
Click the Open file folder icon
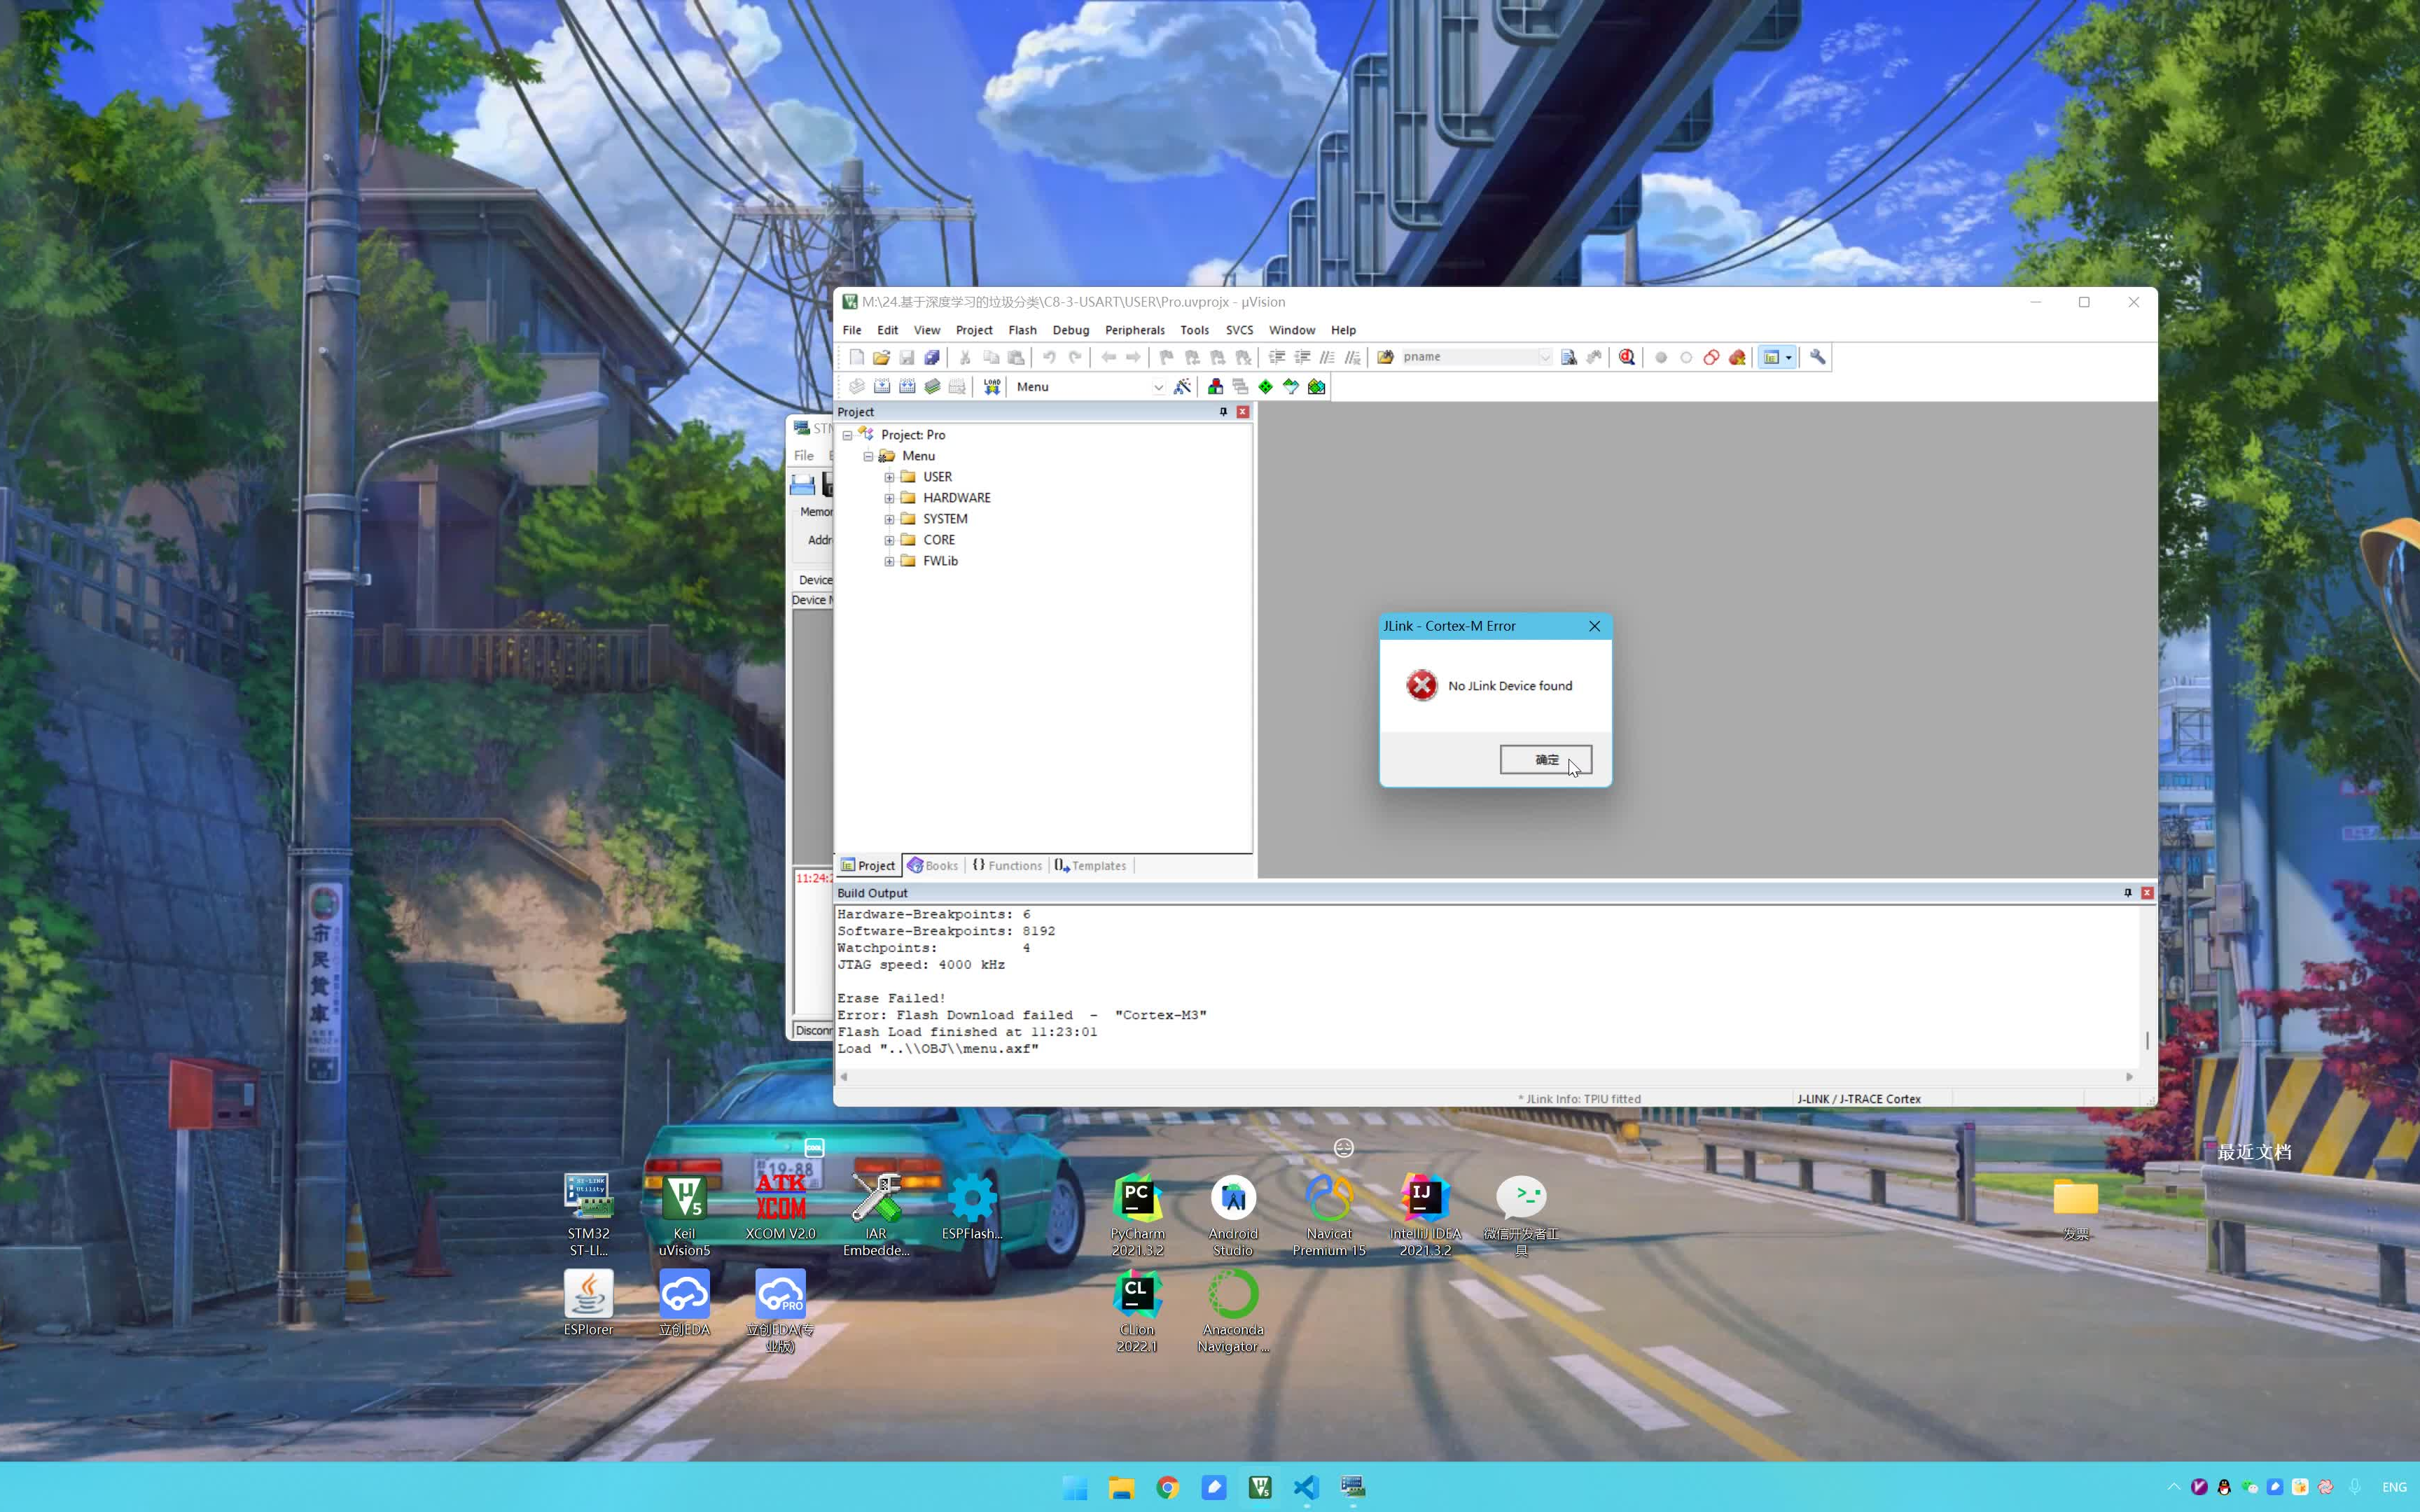coord(881,357)
